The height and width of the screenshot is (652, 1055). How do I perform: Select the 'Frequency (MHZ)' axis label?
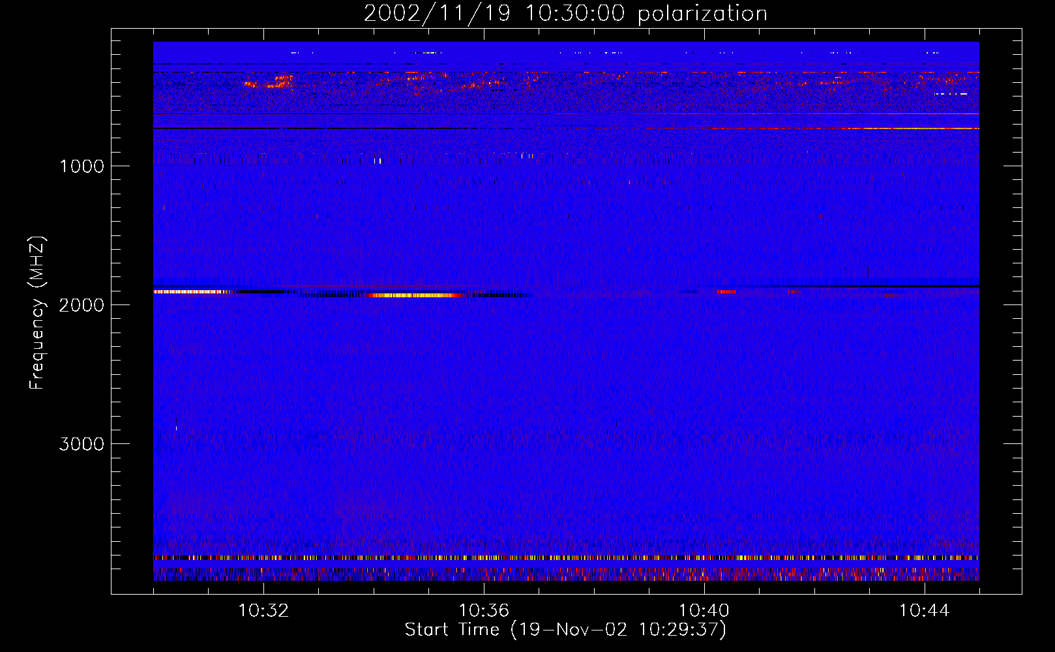37,313
